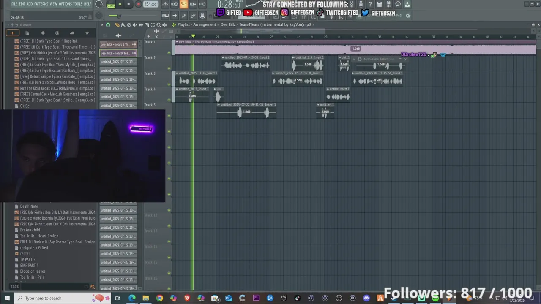Open browser item '(FREE) Lil Durk Type Beat Hospital_'

(49, 41)
